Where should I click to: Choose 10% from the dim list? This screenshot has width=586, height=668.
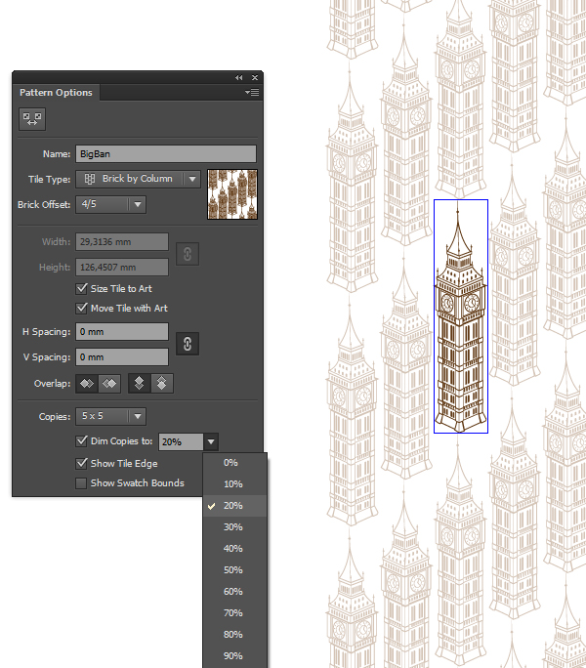234,484
